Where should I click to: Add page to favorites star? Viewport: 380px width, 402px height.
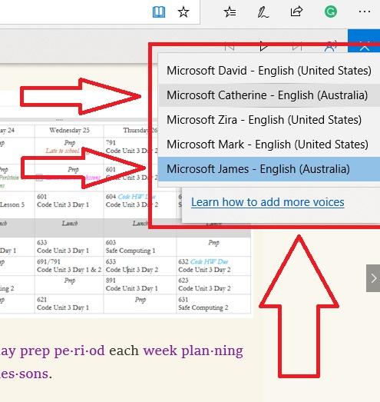[183, 12]
